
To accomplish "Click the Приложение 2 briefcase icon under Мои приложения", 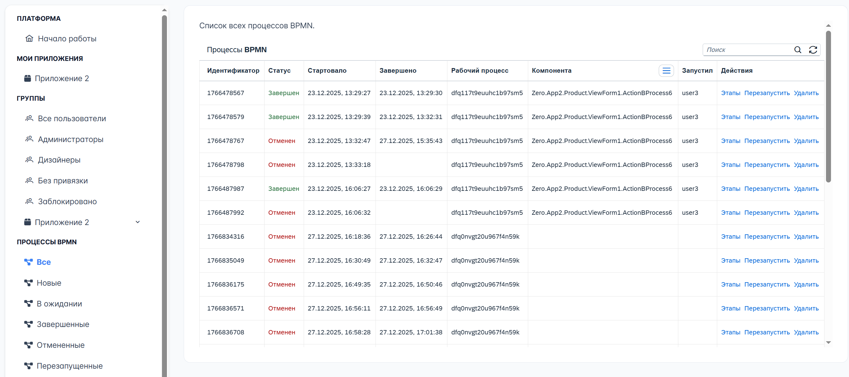I will (28, 78).
